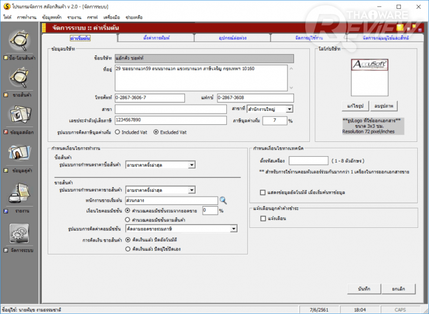This screenshot has height=314, width=429.
Task: Click the ตั้งรหัสเครื่อง input field
Action: pyautogui.click(x=308, y=161)
